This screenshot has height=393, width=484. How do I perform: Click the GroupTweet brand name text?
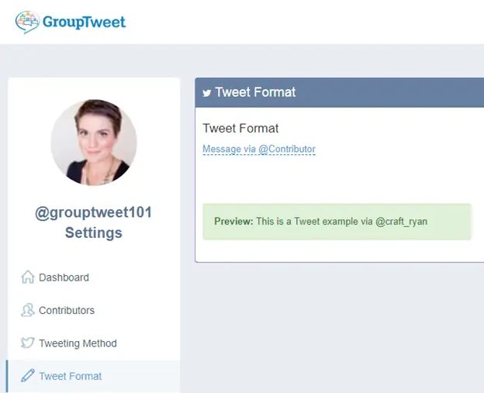(84, 22)
